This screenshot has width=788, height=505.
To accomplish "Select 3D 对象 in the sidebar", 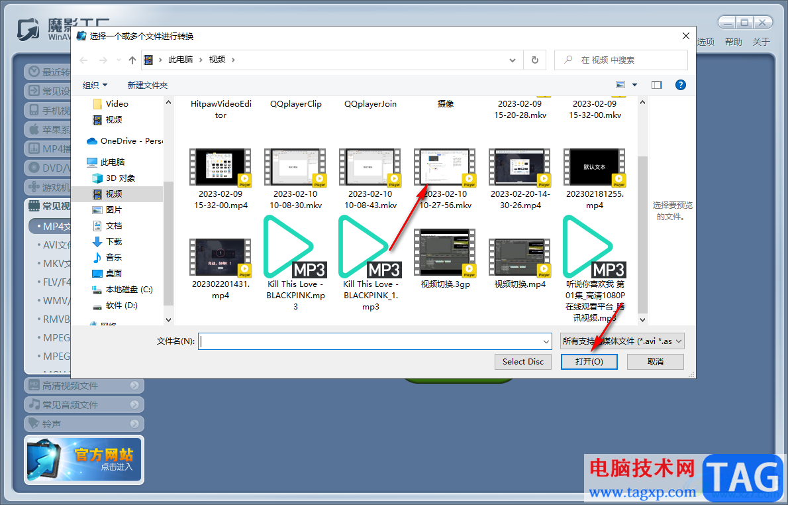I will pyautogui.click(x=114, y=178).
